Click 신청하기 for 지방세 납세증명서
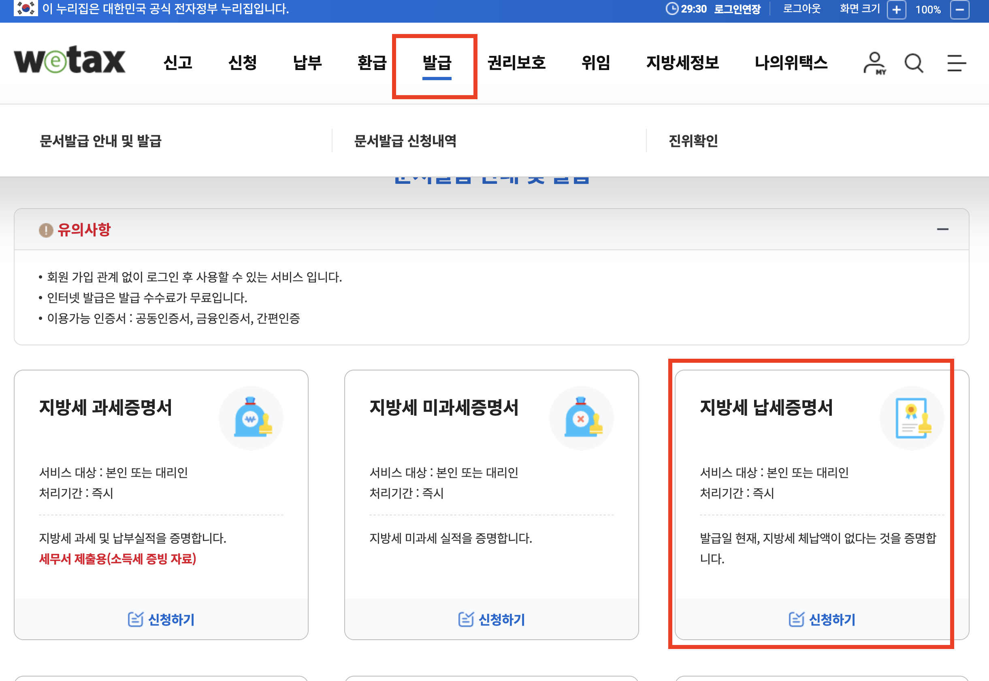The image size is (989, 681). [x=822, y=619]
